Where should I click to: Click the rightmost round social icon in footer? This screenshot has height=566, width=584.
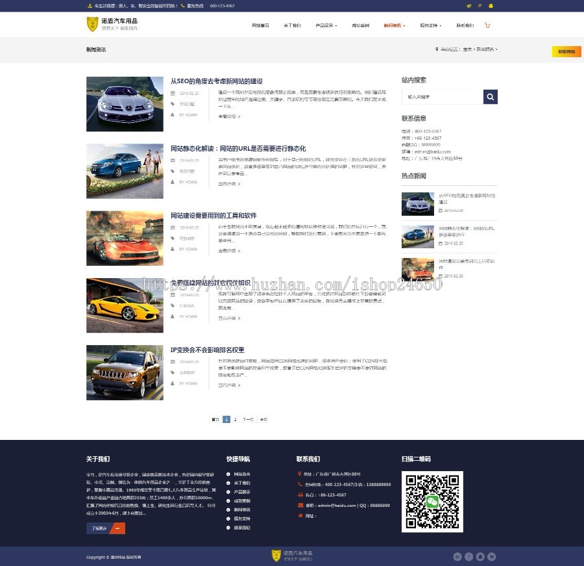491,556
